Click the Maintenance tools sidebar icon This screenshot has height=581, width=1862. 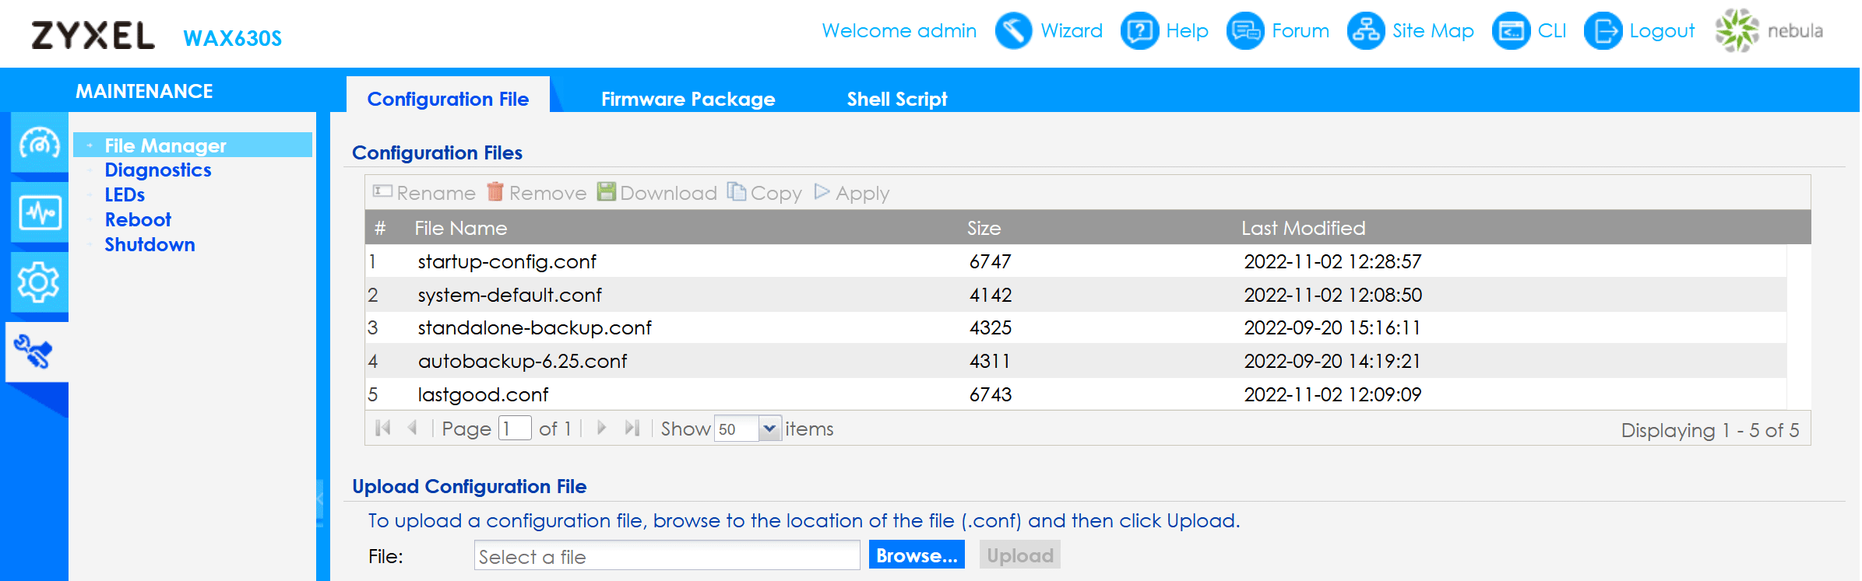pyautogui.click(x=34, y=352)
